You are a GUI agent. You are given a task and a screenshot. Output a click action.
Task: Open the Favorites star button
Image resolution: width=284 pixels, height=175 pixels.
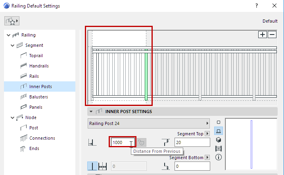12,21
